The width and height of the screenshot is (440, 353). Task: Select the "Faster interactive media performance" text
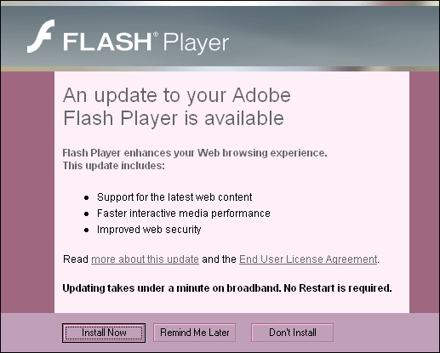pos(184,214)
